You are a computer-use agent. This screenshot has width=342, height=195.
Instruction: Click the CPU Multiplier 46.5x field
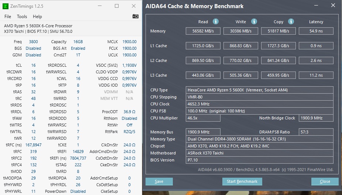click(203, 118)
